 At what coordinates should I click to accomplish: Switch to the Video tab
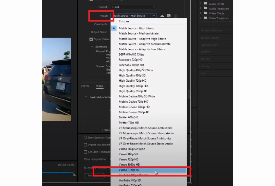pos(100,86)
